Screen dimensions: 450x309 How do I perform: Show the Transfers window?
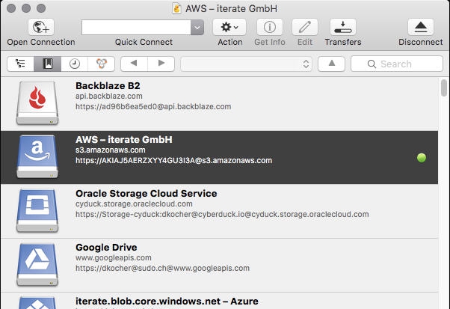pyautogui.click(x=342, y=27)
